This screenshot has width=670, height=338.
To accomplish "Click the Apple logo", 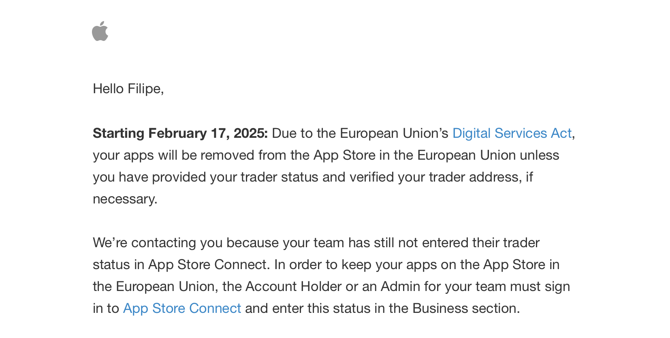I will (x=100, y=31).
